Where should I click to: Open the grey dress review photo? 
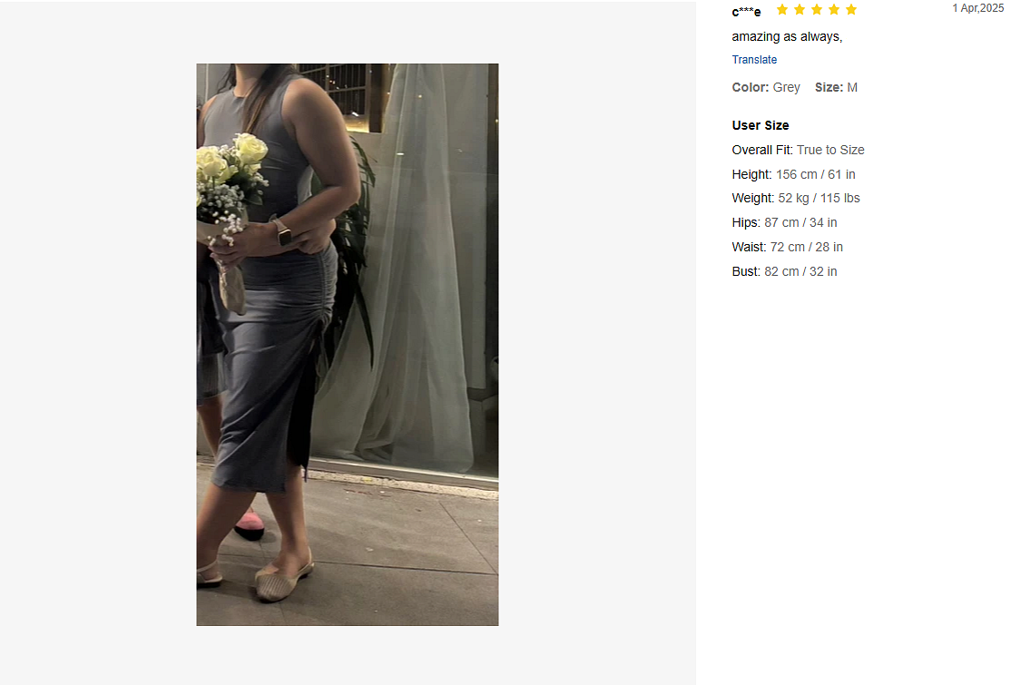click(348, 344)
